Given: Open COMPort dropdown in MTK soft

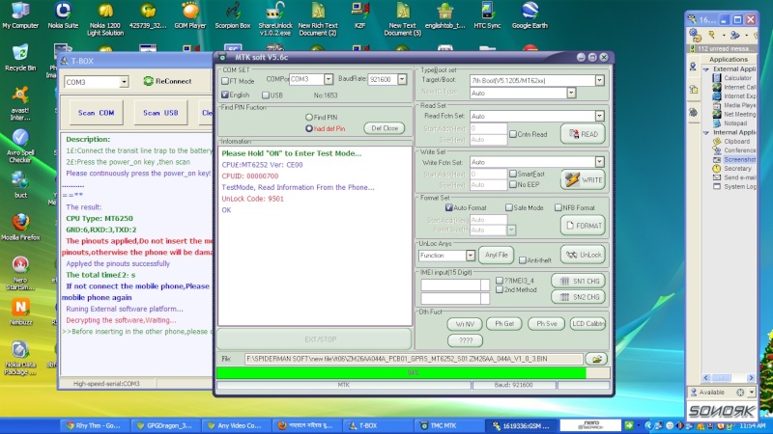Looking at the screenshot, I should click(328, 79).
